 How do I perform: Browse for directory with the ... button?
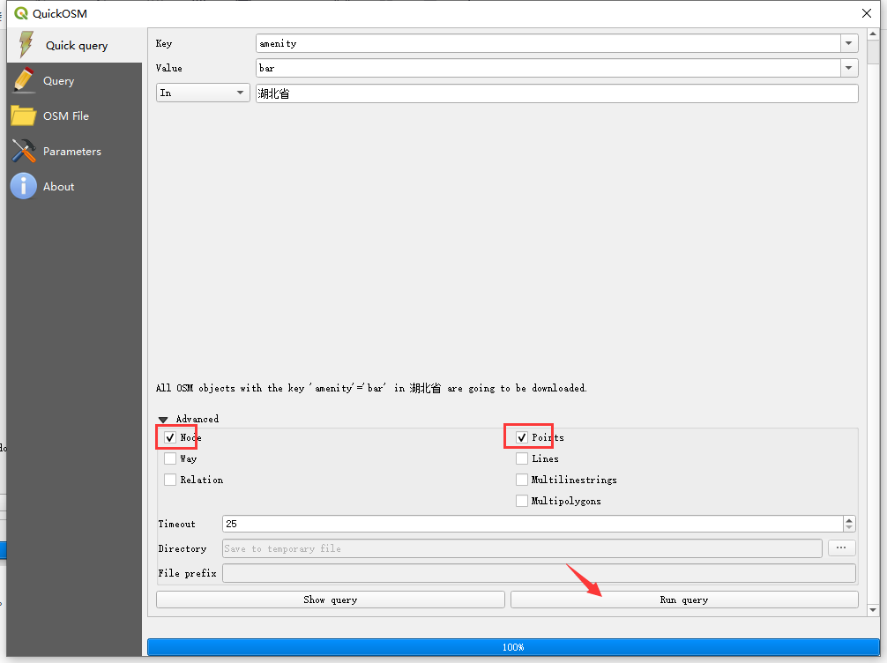tap(841, 548)
